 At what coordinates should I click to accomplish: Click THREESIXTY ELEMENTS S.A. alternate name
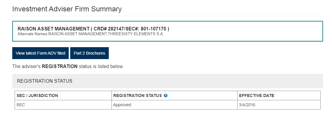[136, 34]
